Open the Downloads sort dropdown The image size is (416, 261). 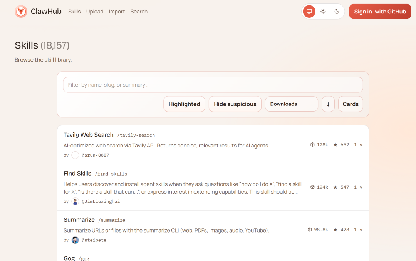coord(291,104)
